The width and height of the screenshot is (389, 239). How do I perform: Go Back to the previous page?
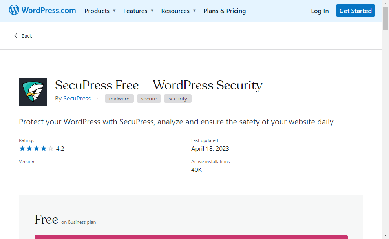click(27, 36)
